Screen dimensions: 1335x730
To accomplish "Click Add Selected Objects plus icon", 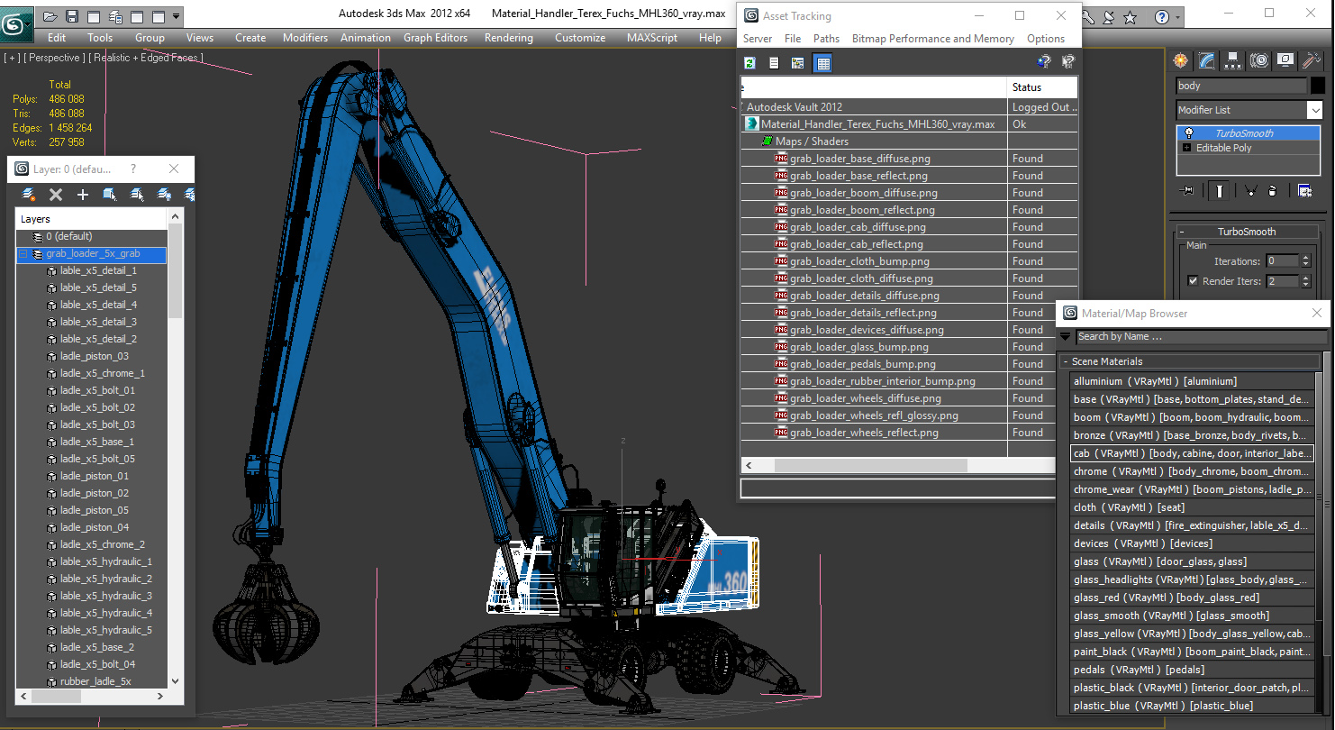I will point(83,194).
